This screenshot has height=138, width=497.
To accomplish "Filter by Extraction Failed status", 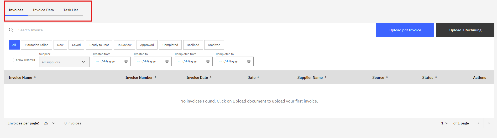I will click(36, 45).
